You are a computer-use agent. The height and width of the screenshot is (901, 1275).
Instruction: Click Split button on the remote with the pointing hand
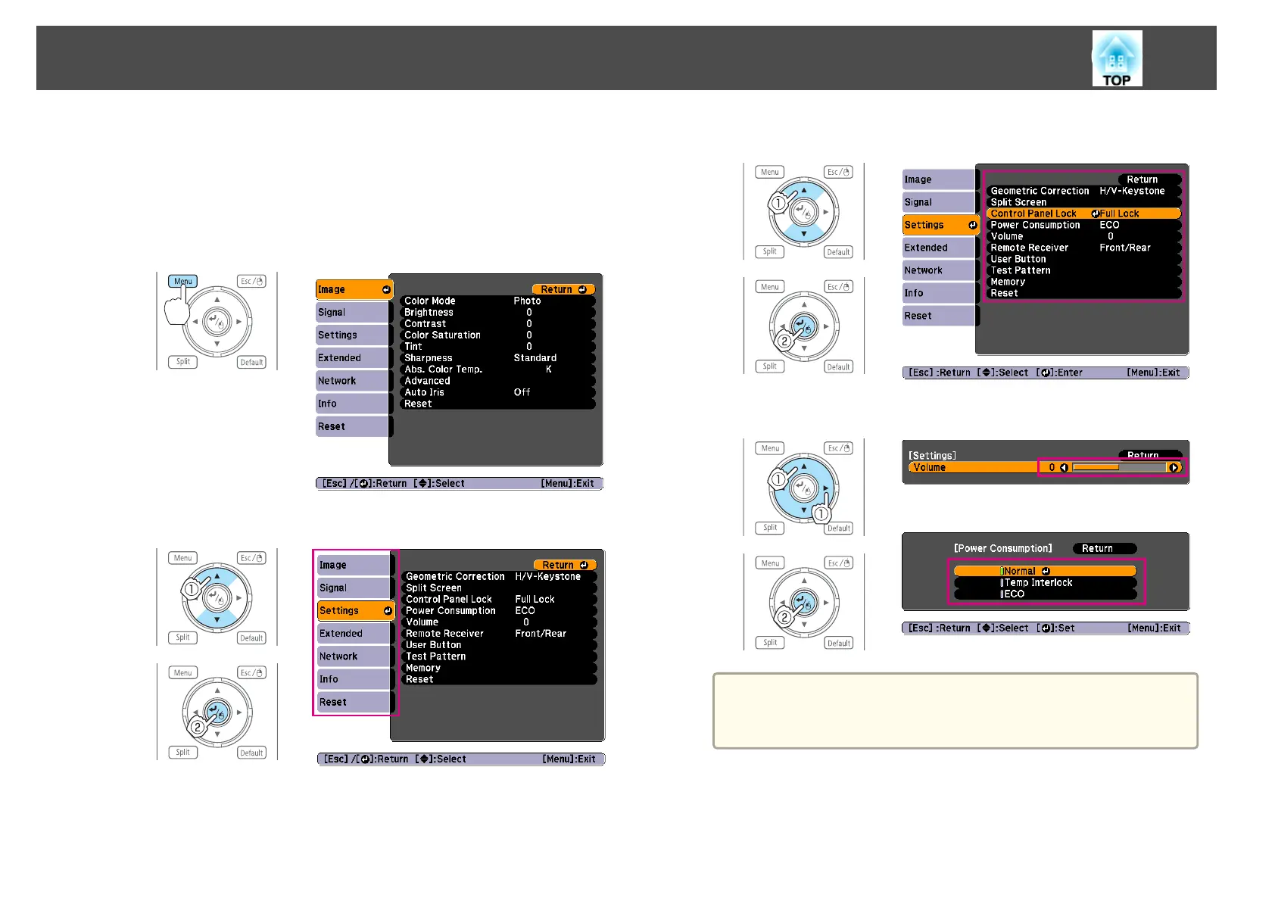point(183,362)
